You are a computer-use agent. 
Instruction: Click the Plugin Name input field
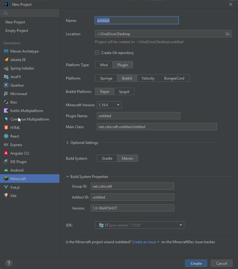coord(138,116)
